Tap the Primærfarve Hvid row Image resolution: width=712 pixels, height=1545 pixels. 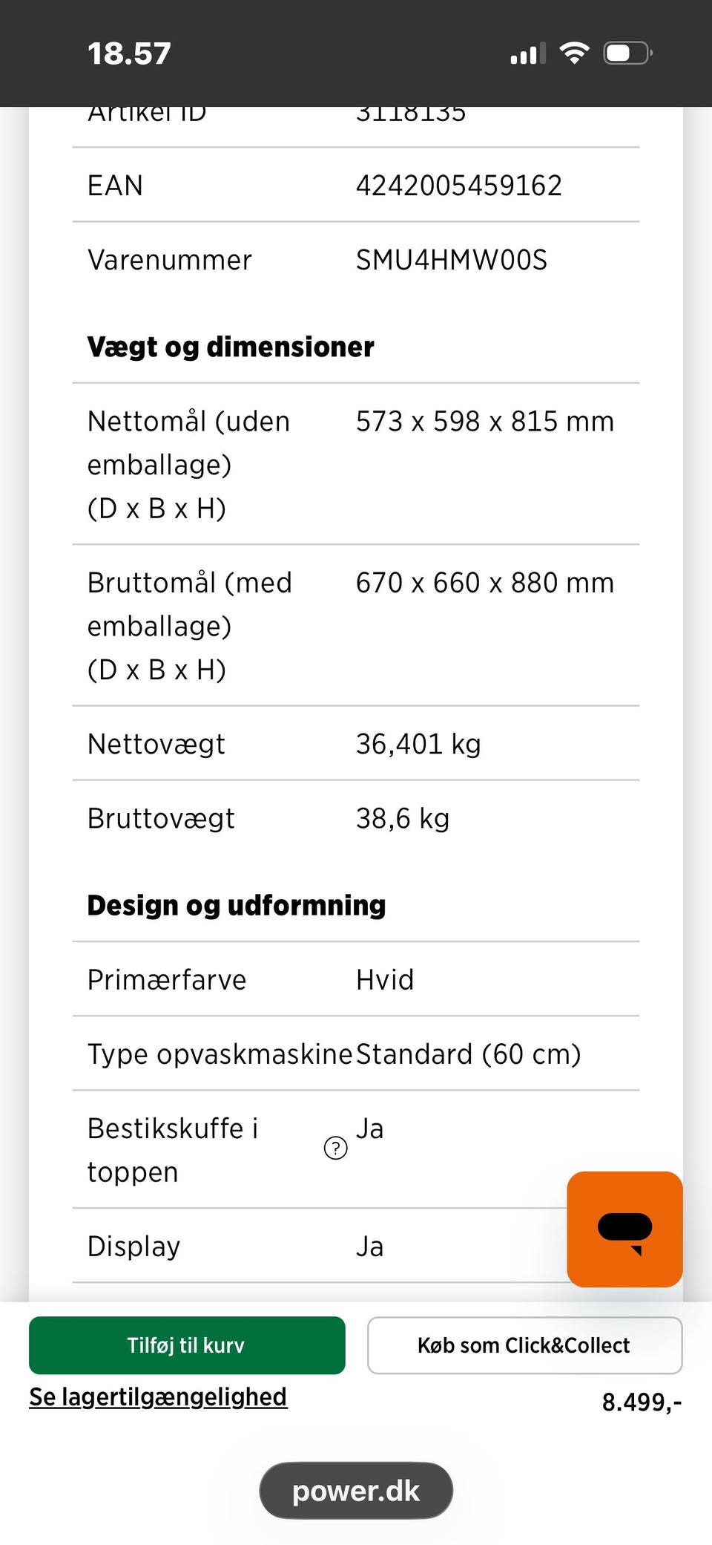pyautogui.click(x=356, y=979)
